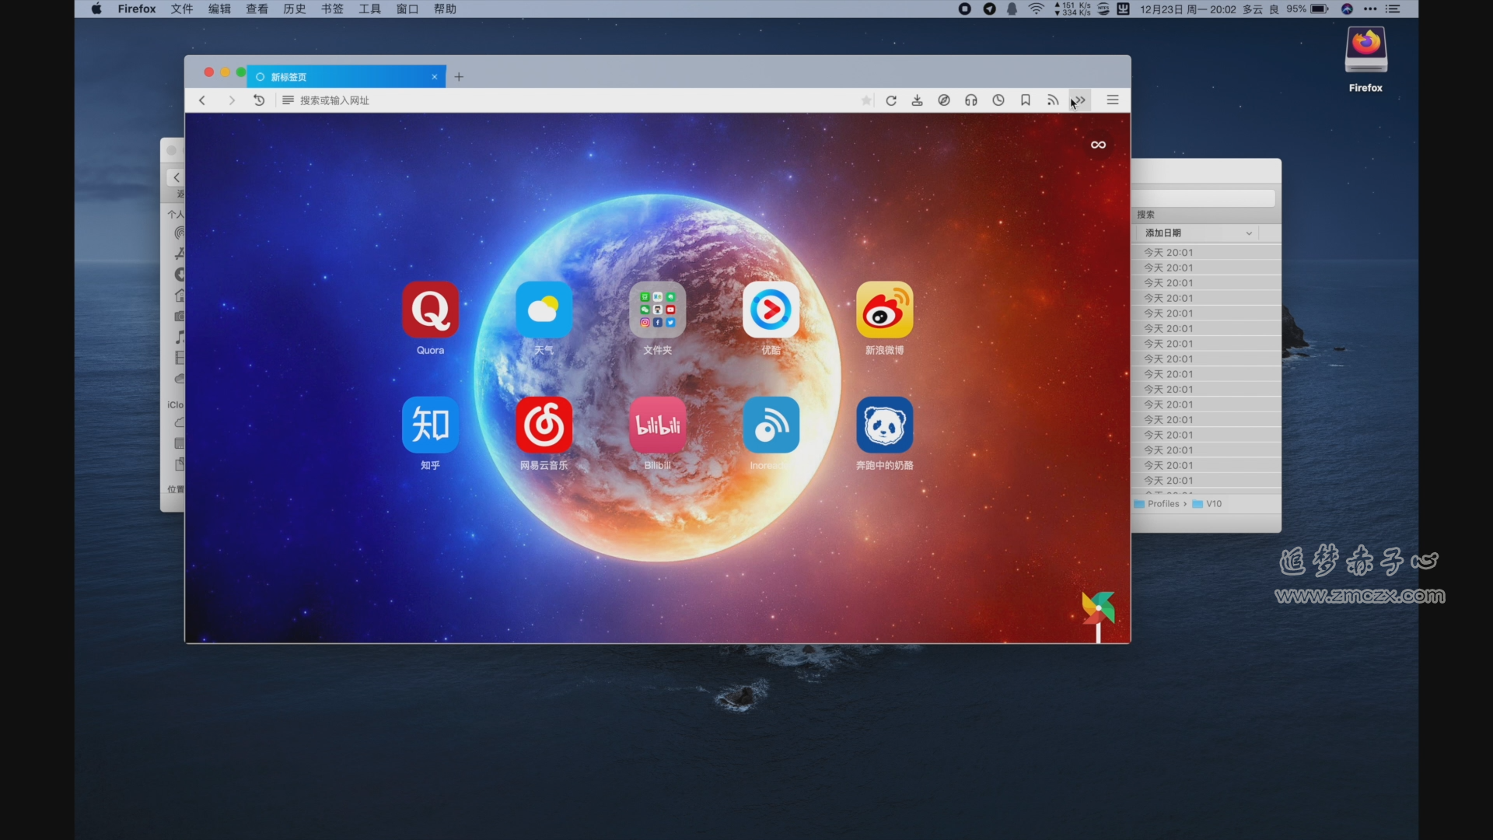Image resolution: width=1493 pixels, height=840 pixels.
Task: Go forward with the browser forward arrow
Action: 231,100
